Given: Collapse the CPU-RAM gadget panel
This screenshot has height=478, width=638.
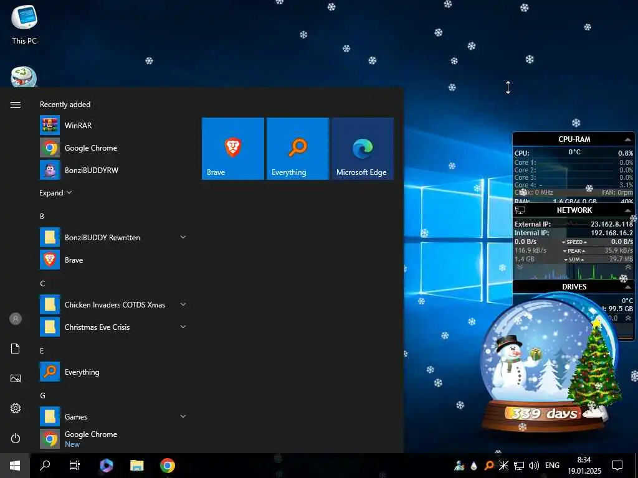Looking at the screenshot, I should (x=628, y=139).
